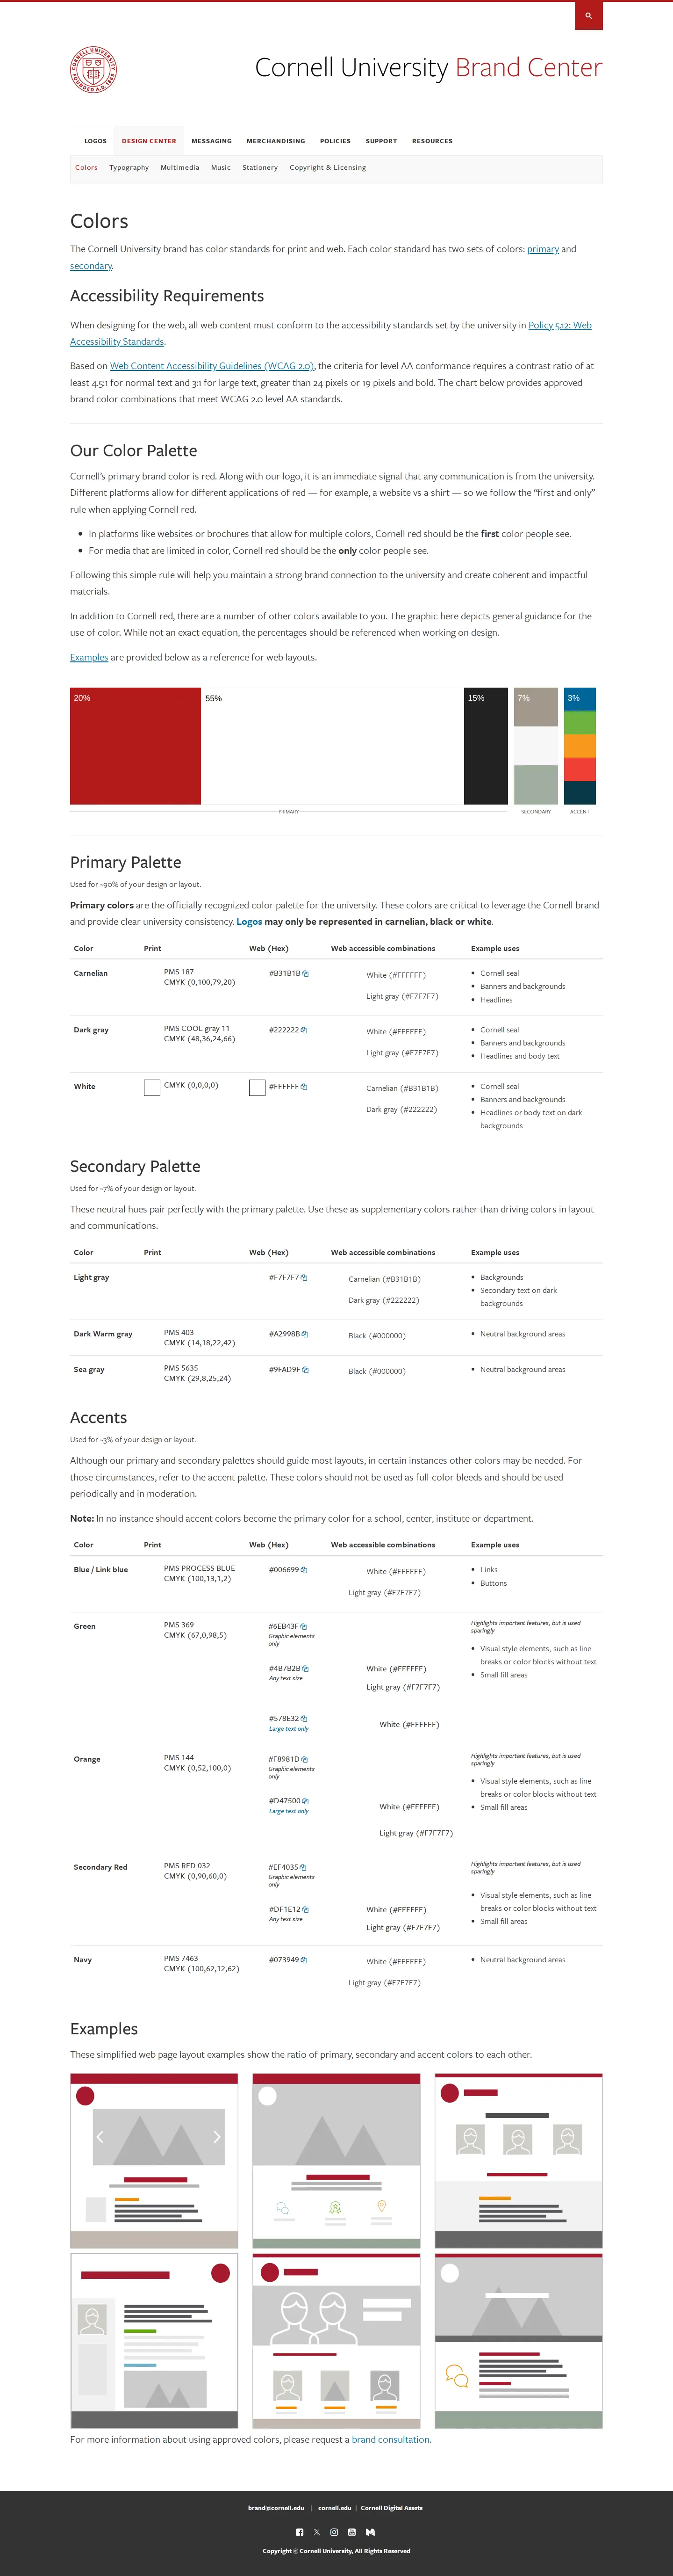This screenshot has height=2576, width=673.
Task: Open the Messaging menu item
Action: tap(212, 141)
